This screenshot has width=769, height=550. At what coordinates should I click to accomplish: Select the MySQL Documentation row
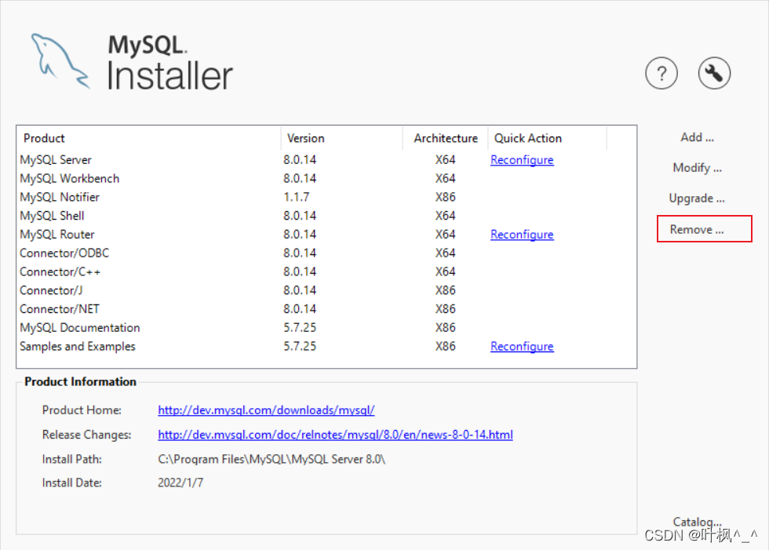pos(326,327)
